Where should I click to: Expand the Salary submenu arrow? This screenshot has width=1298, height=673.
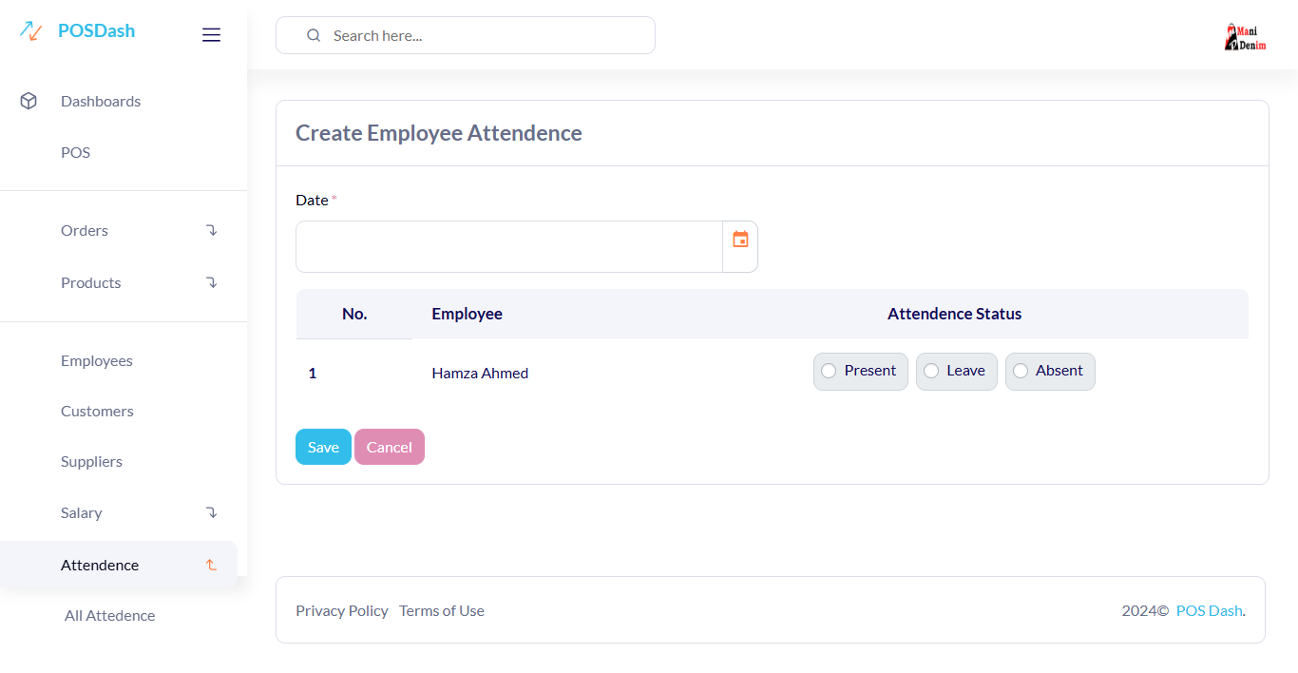(212, 512)
